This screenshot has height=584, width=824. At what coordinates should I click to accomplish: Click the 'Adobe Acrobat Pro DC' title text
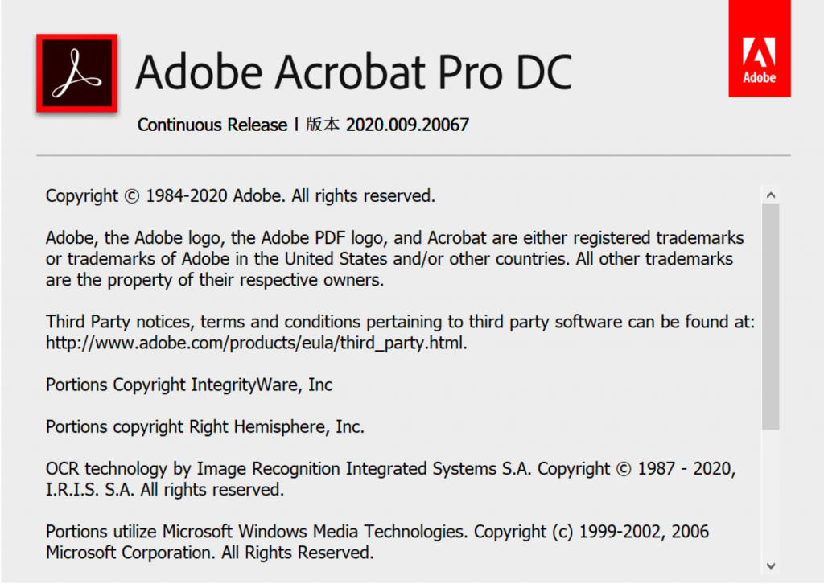tap(354, 72)
